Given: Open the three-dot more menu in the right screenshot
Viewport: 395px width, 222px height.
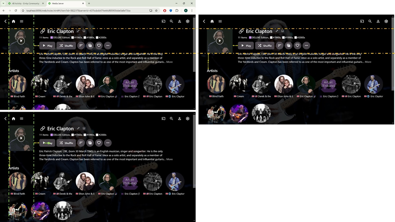Looking at the screenshot, I should [306, 46].
